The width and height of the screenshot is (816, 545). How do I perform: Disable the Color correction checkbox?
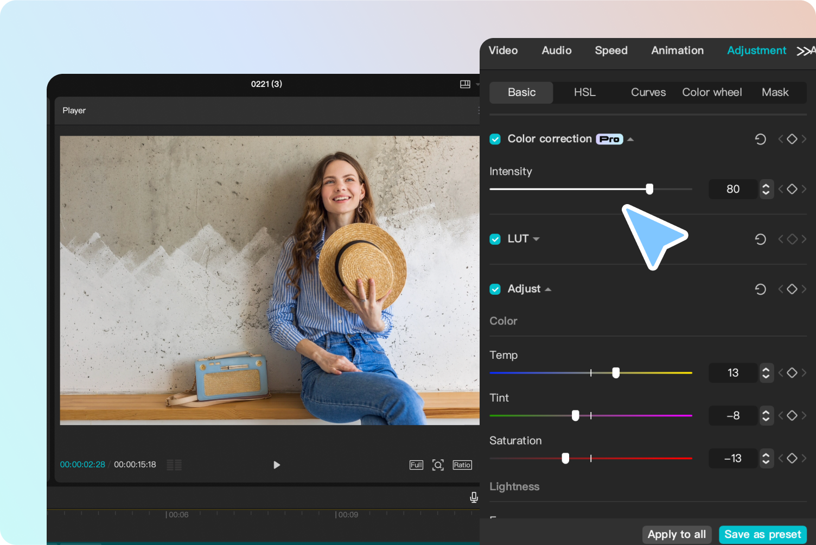[495, 138]
